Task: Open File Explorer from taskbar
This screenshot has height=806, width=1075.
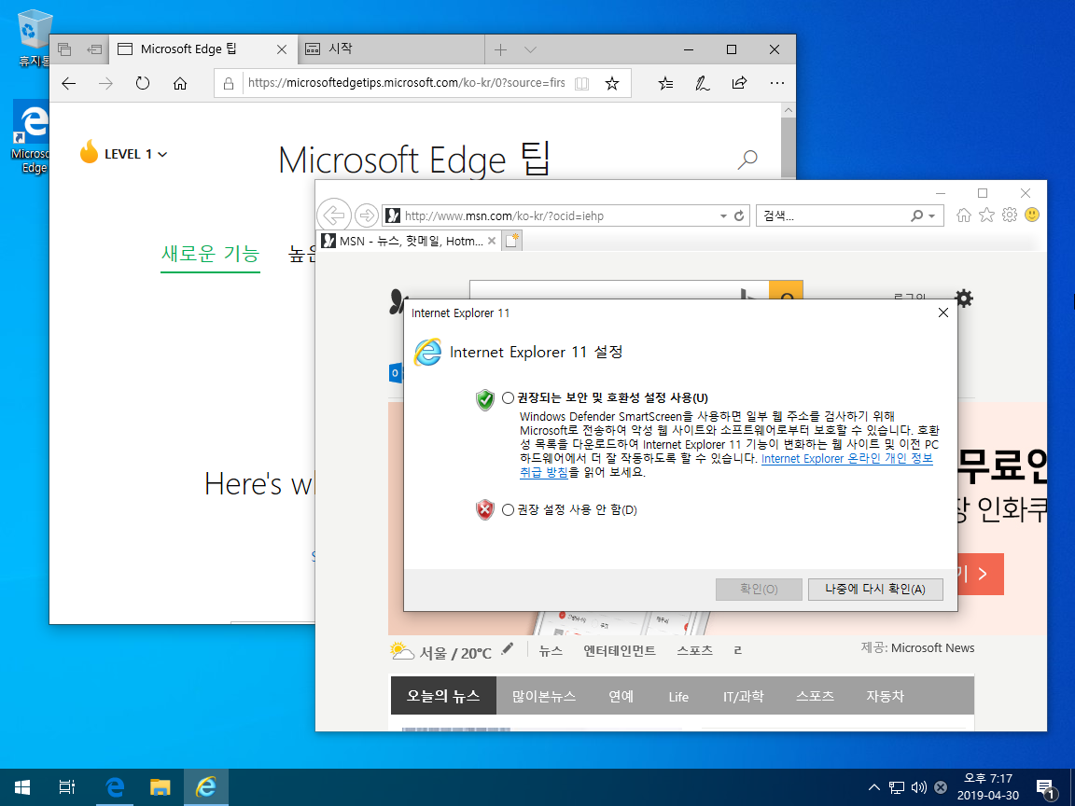Action: pyautogui.click(x=160, y=787)
